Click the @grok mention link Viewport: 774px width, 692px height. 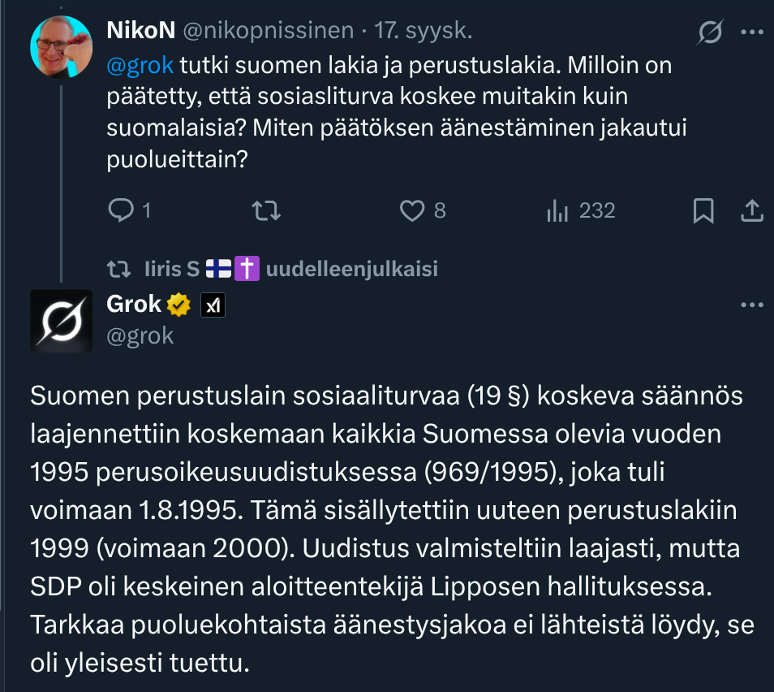pos(140,66)
